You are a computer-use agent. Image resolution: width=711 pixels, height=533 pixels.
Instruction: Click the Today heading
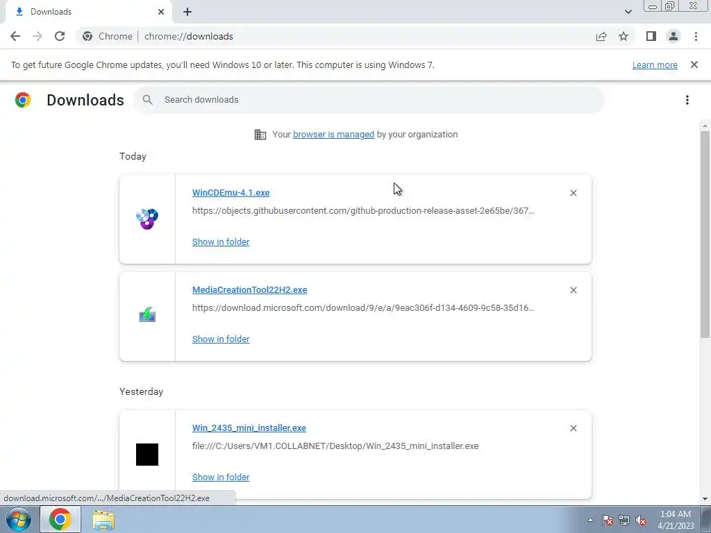click(x=133, y=156)
